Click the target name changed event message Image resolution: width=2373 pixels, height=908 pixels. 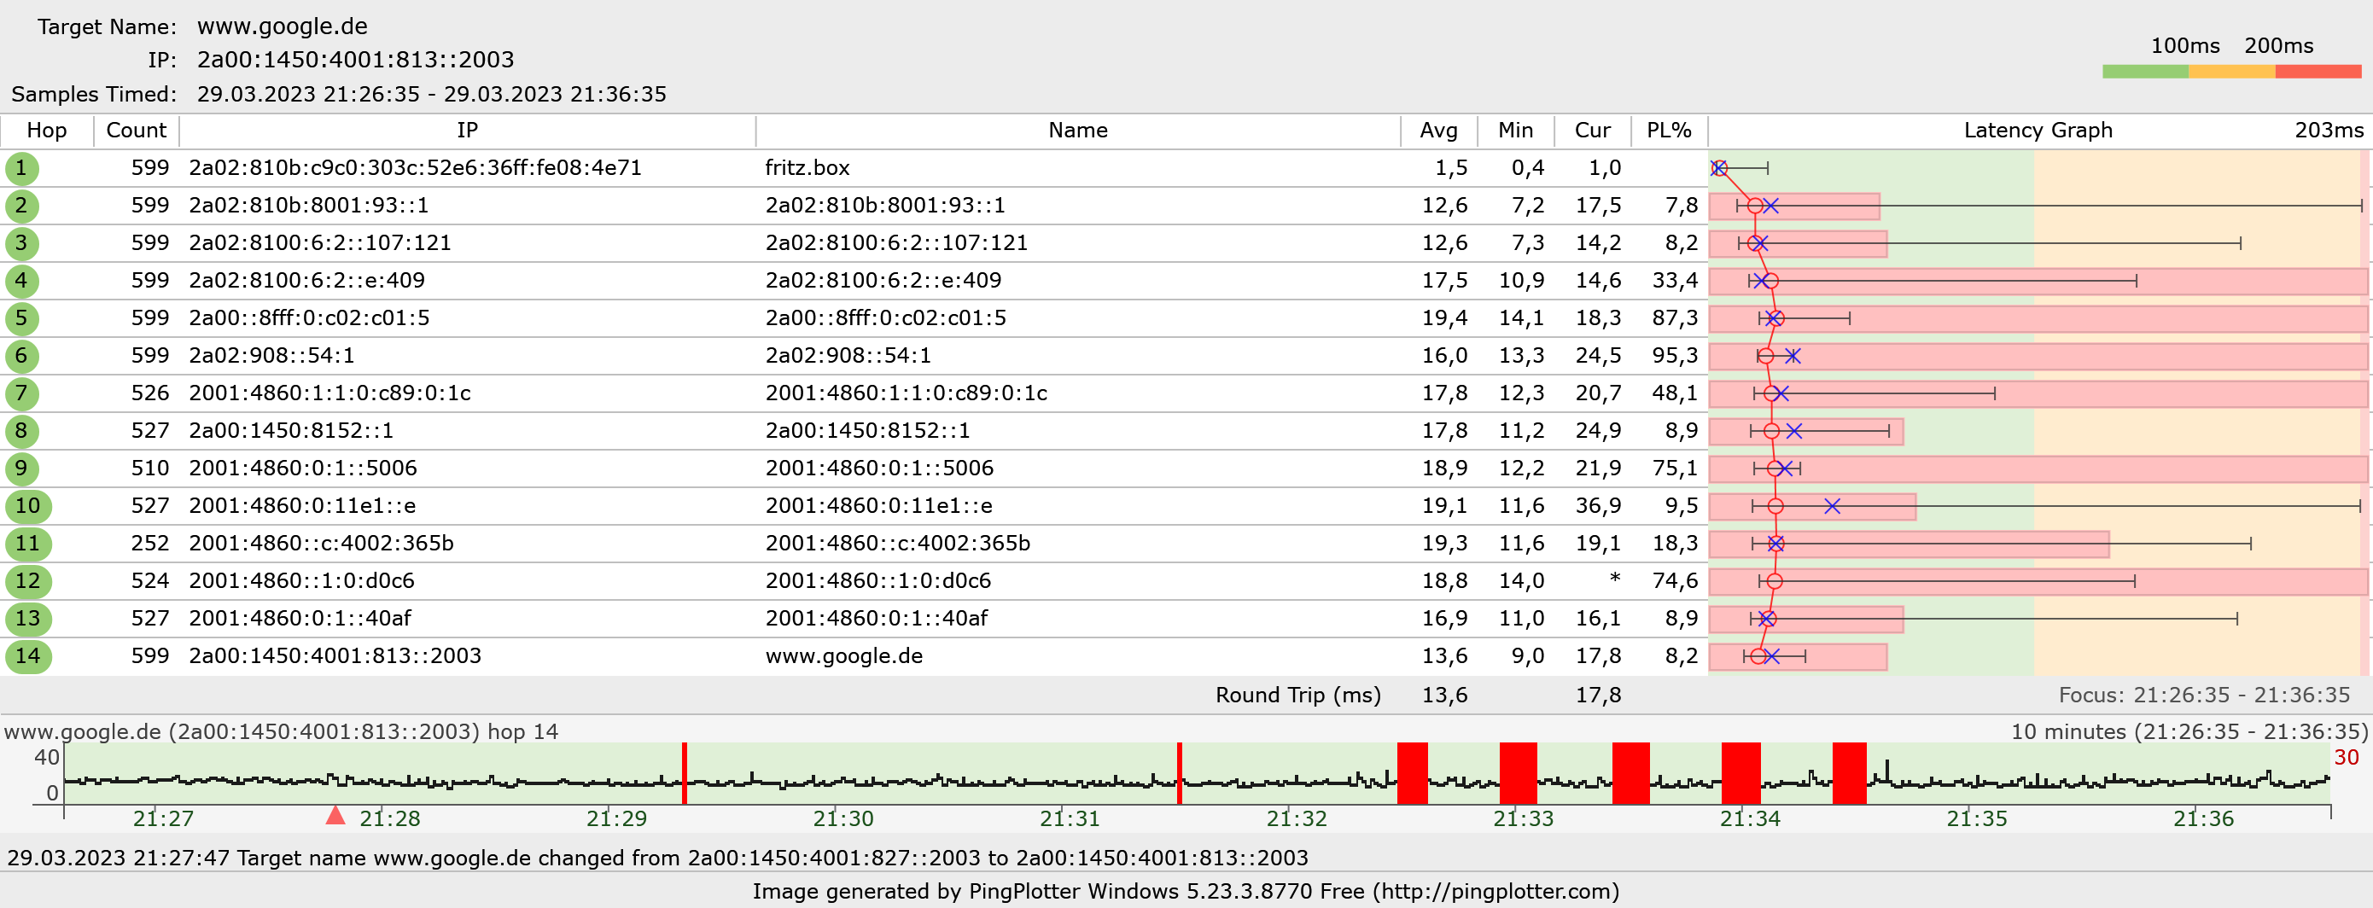click(x=658, y=859)
